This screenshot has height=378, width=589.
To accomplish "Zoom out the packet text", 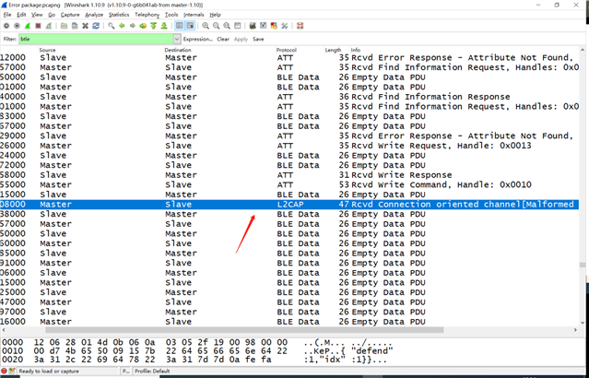I will click(216, 26).
